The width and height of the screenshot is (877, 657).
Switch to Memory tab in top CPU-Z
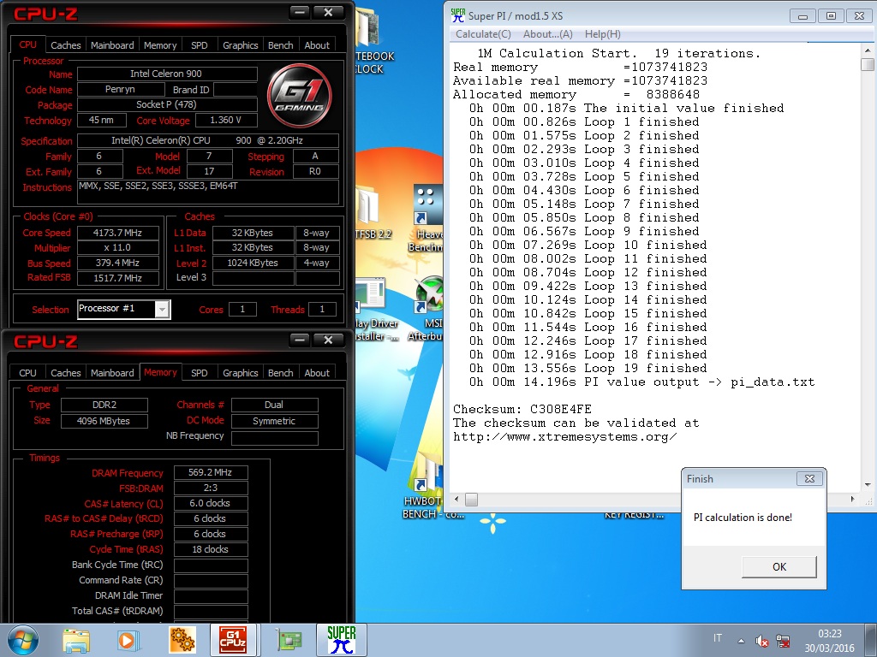pos(160,45)
